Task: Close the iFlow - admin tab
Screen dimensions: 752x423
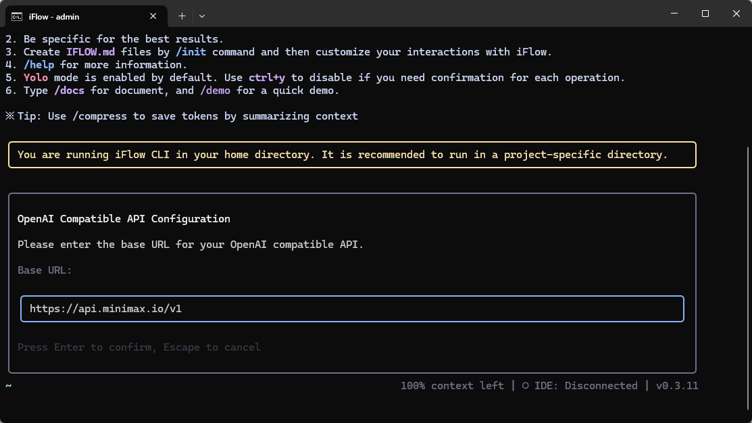Action: pyautogui.click(x=153, y=15)
